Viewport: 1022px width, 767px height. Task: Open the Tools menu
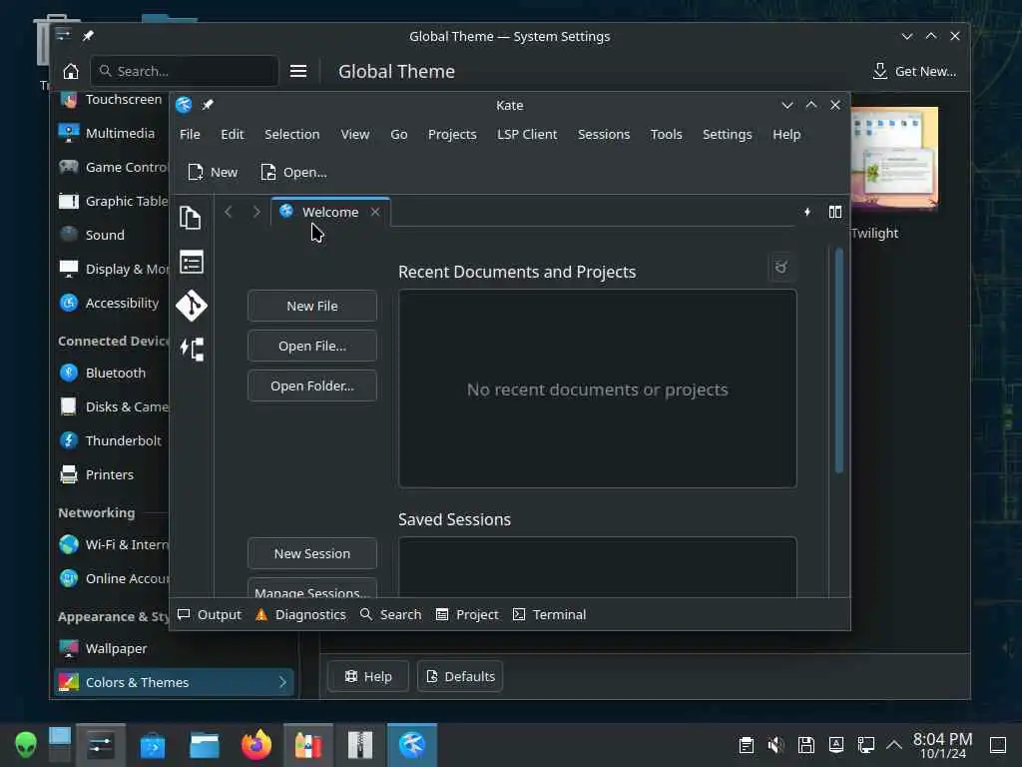[666, 135]
